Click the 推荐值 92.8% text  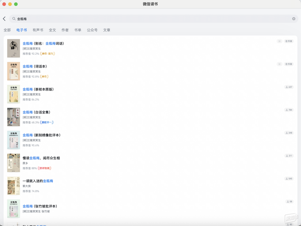point(31,77)
